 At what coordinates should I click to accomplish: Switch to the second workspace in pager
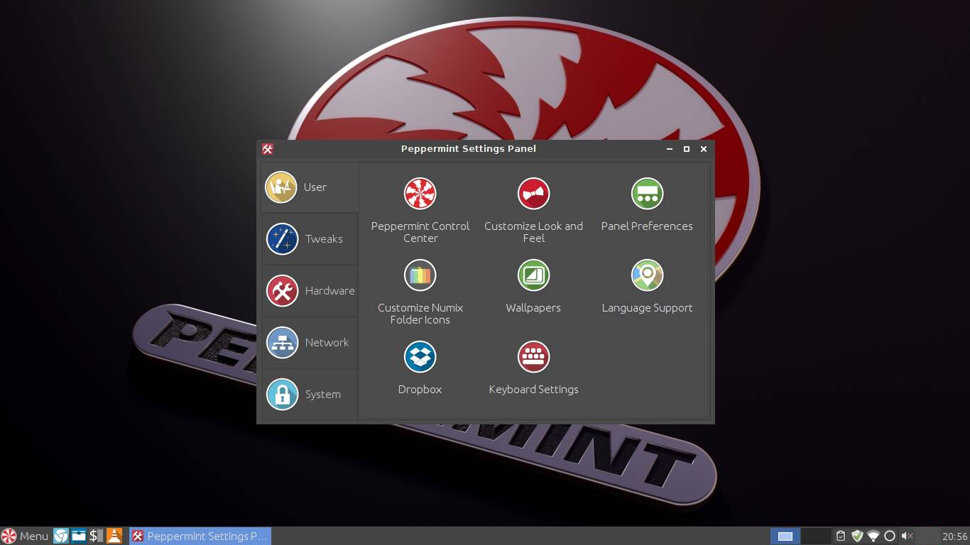(816, 536)
